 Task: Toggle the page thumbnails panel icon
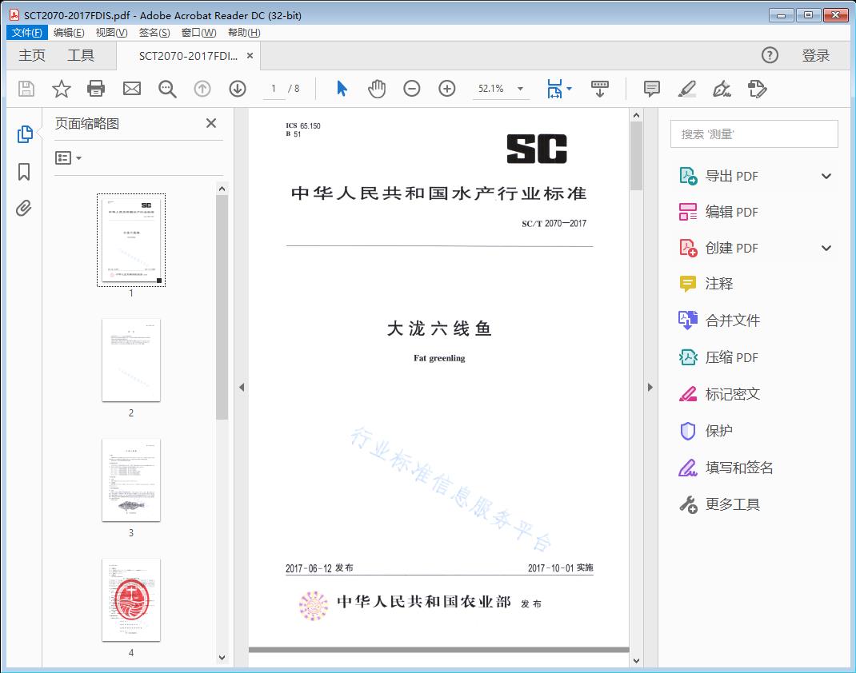(24, 134)
